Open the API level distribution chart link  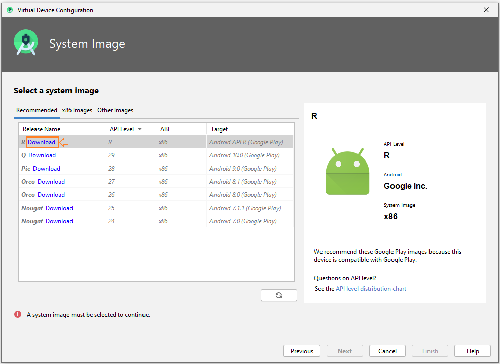click(x=371, y=289)
